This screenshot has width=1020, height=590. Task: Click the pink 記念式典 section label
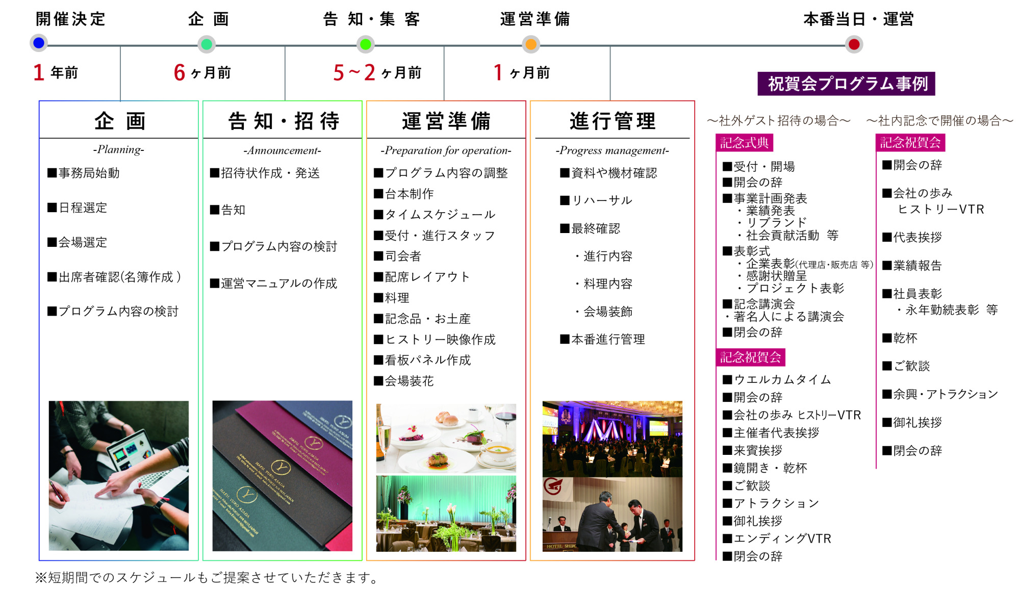[744, 143]
